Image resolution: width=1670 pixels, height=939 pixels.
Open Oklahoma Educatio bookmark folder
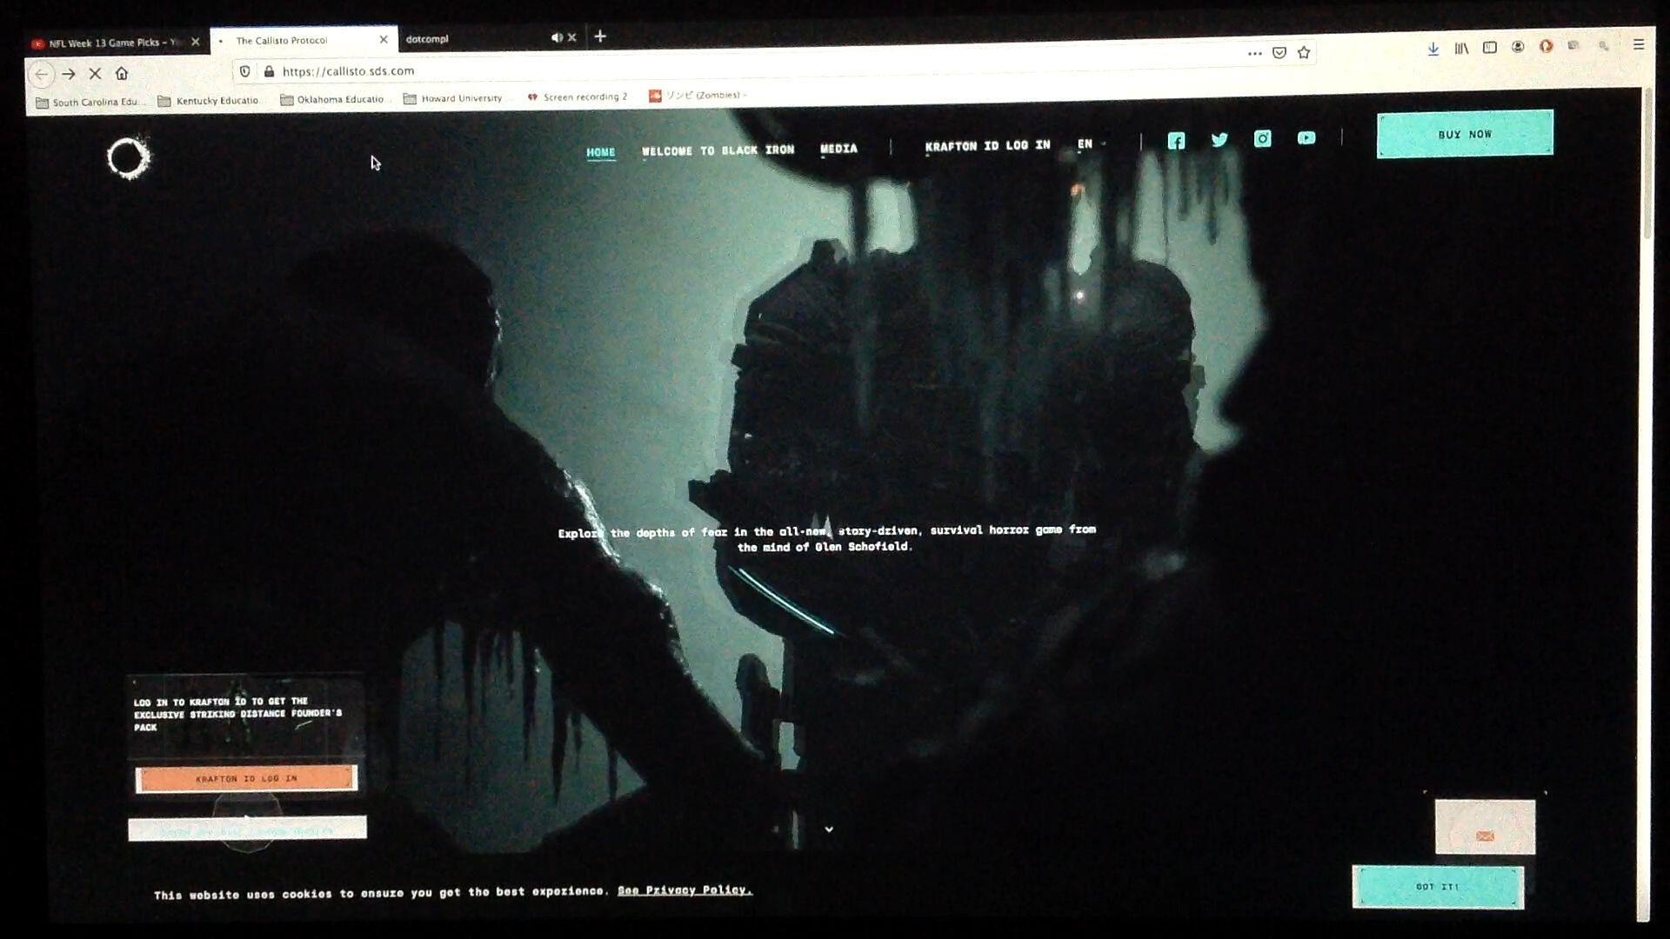point(332,99)
